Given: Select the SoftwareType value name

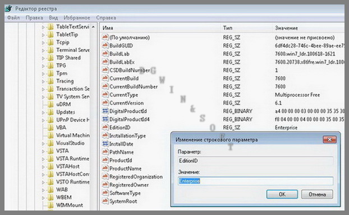Looking at the screenshot, I should pyautogui.click(x=125, y=193).
